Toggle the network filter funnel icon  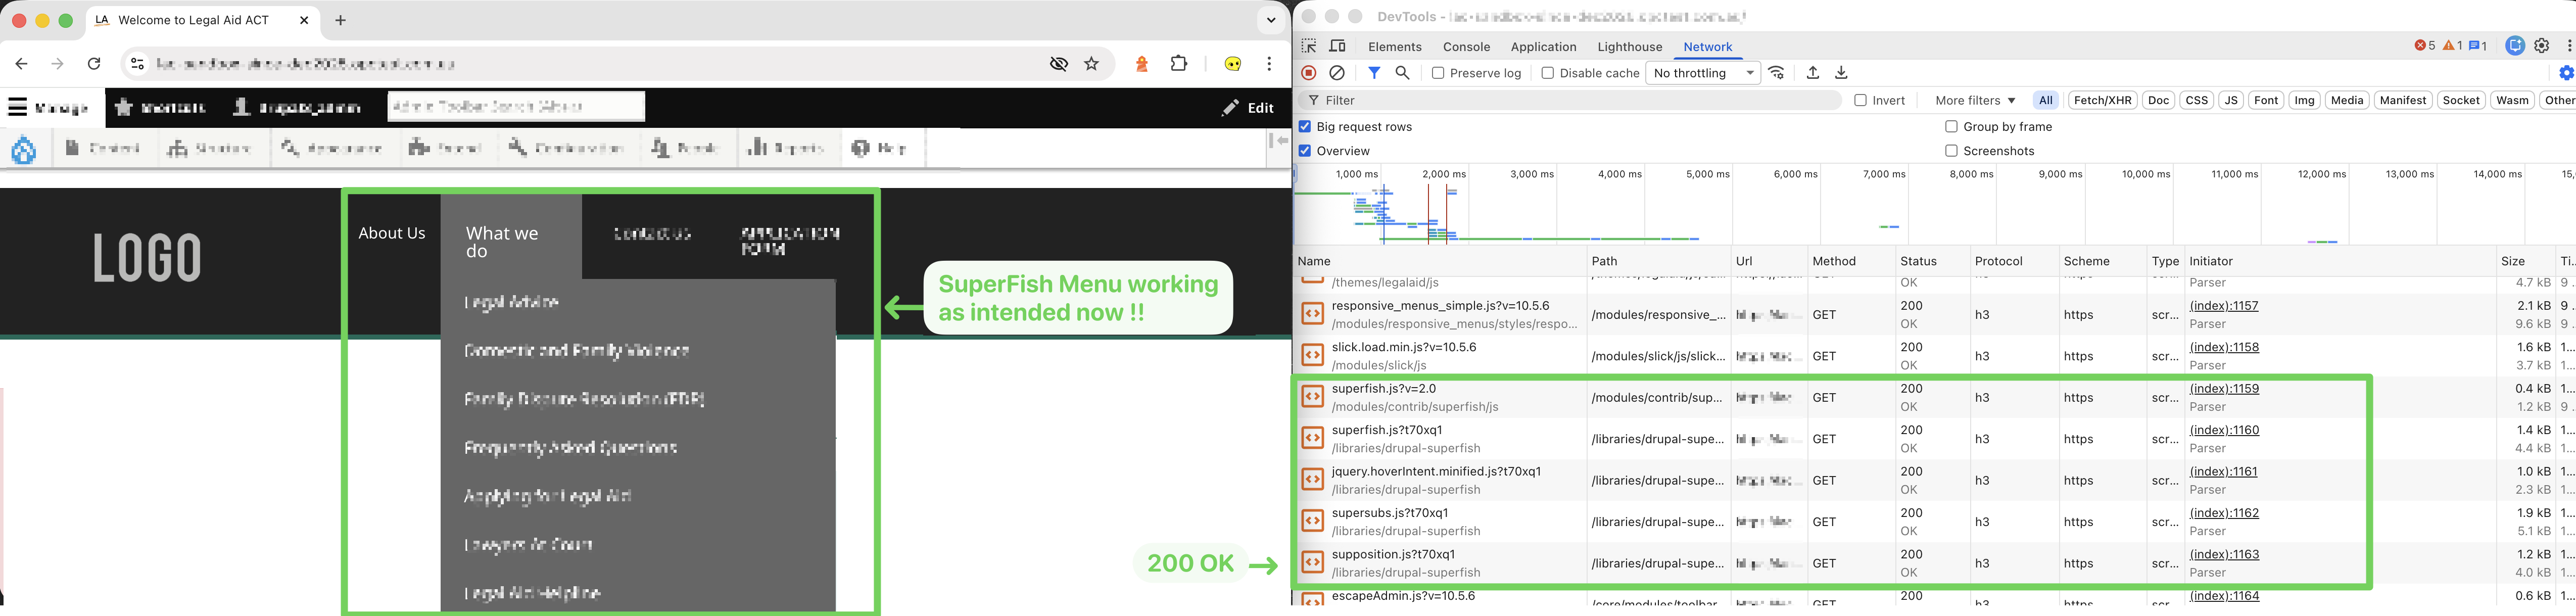tap(1374, 73)
